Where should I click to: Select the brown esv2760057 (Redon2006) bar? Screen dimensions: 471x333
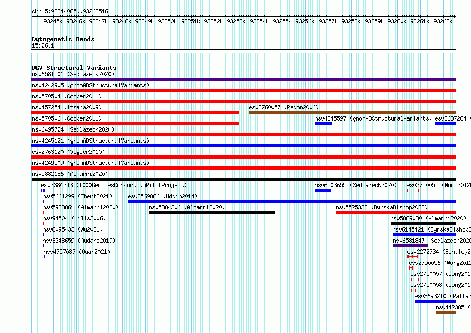(352, 113)
